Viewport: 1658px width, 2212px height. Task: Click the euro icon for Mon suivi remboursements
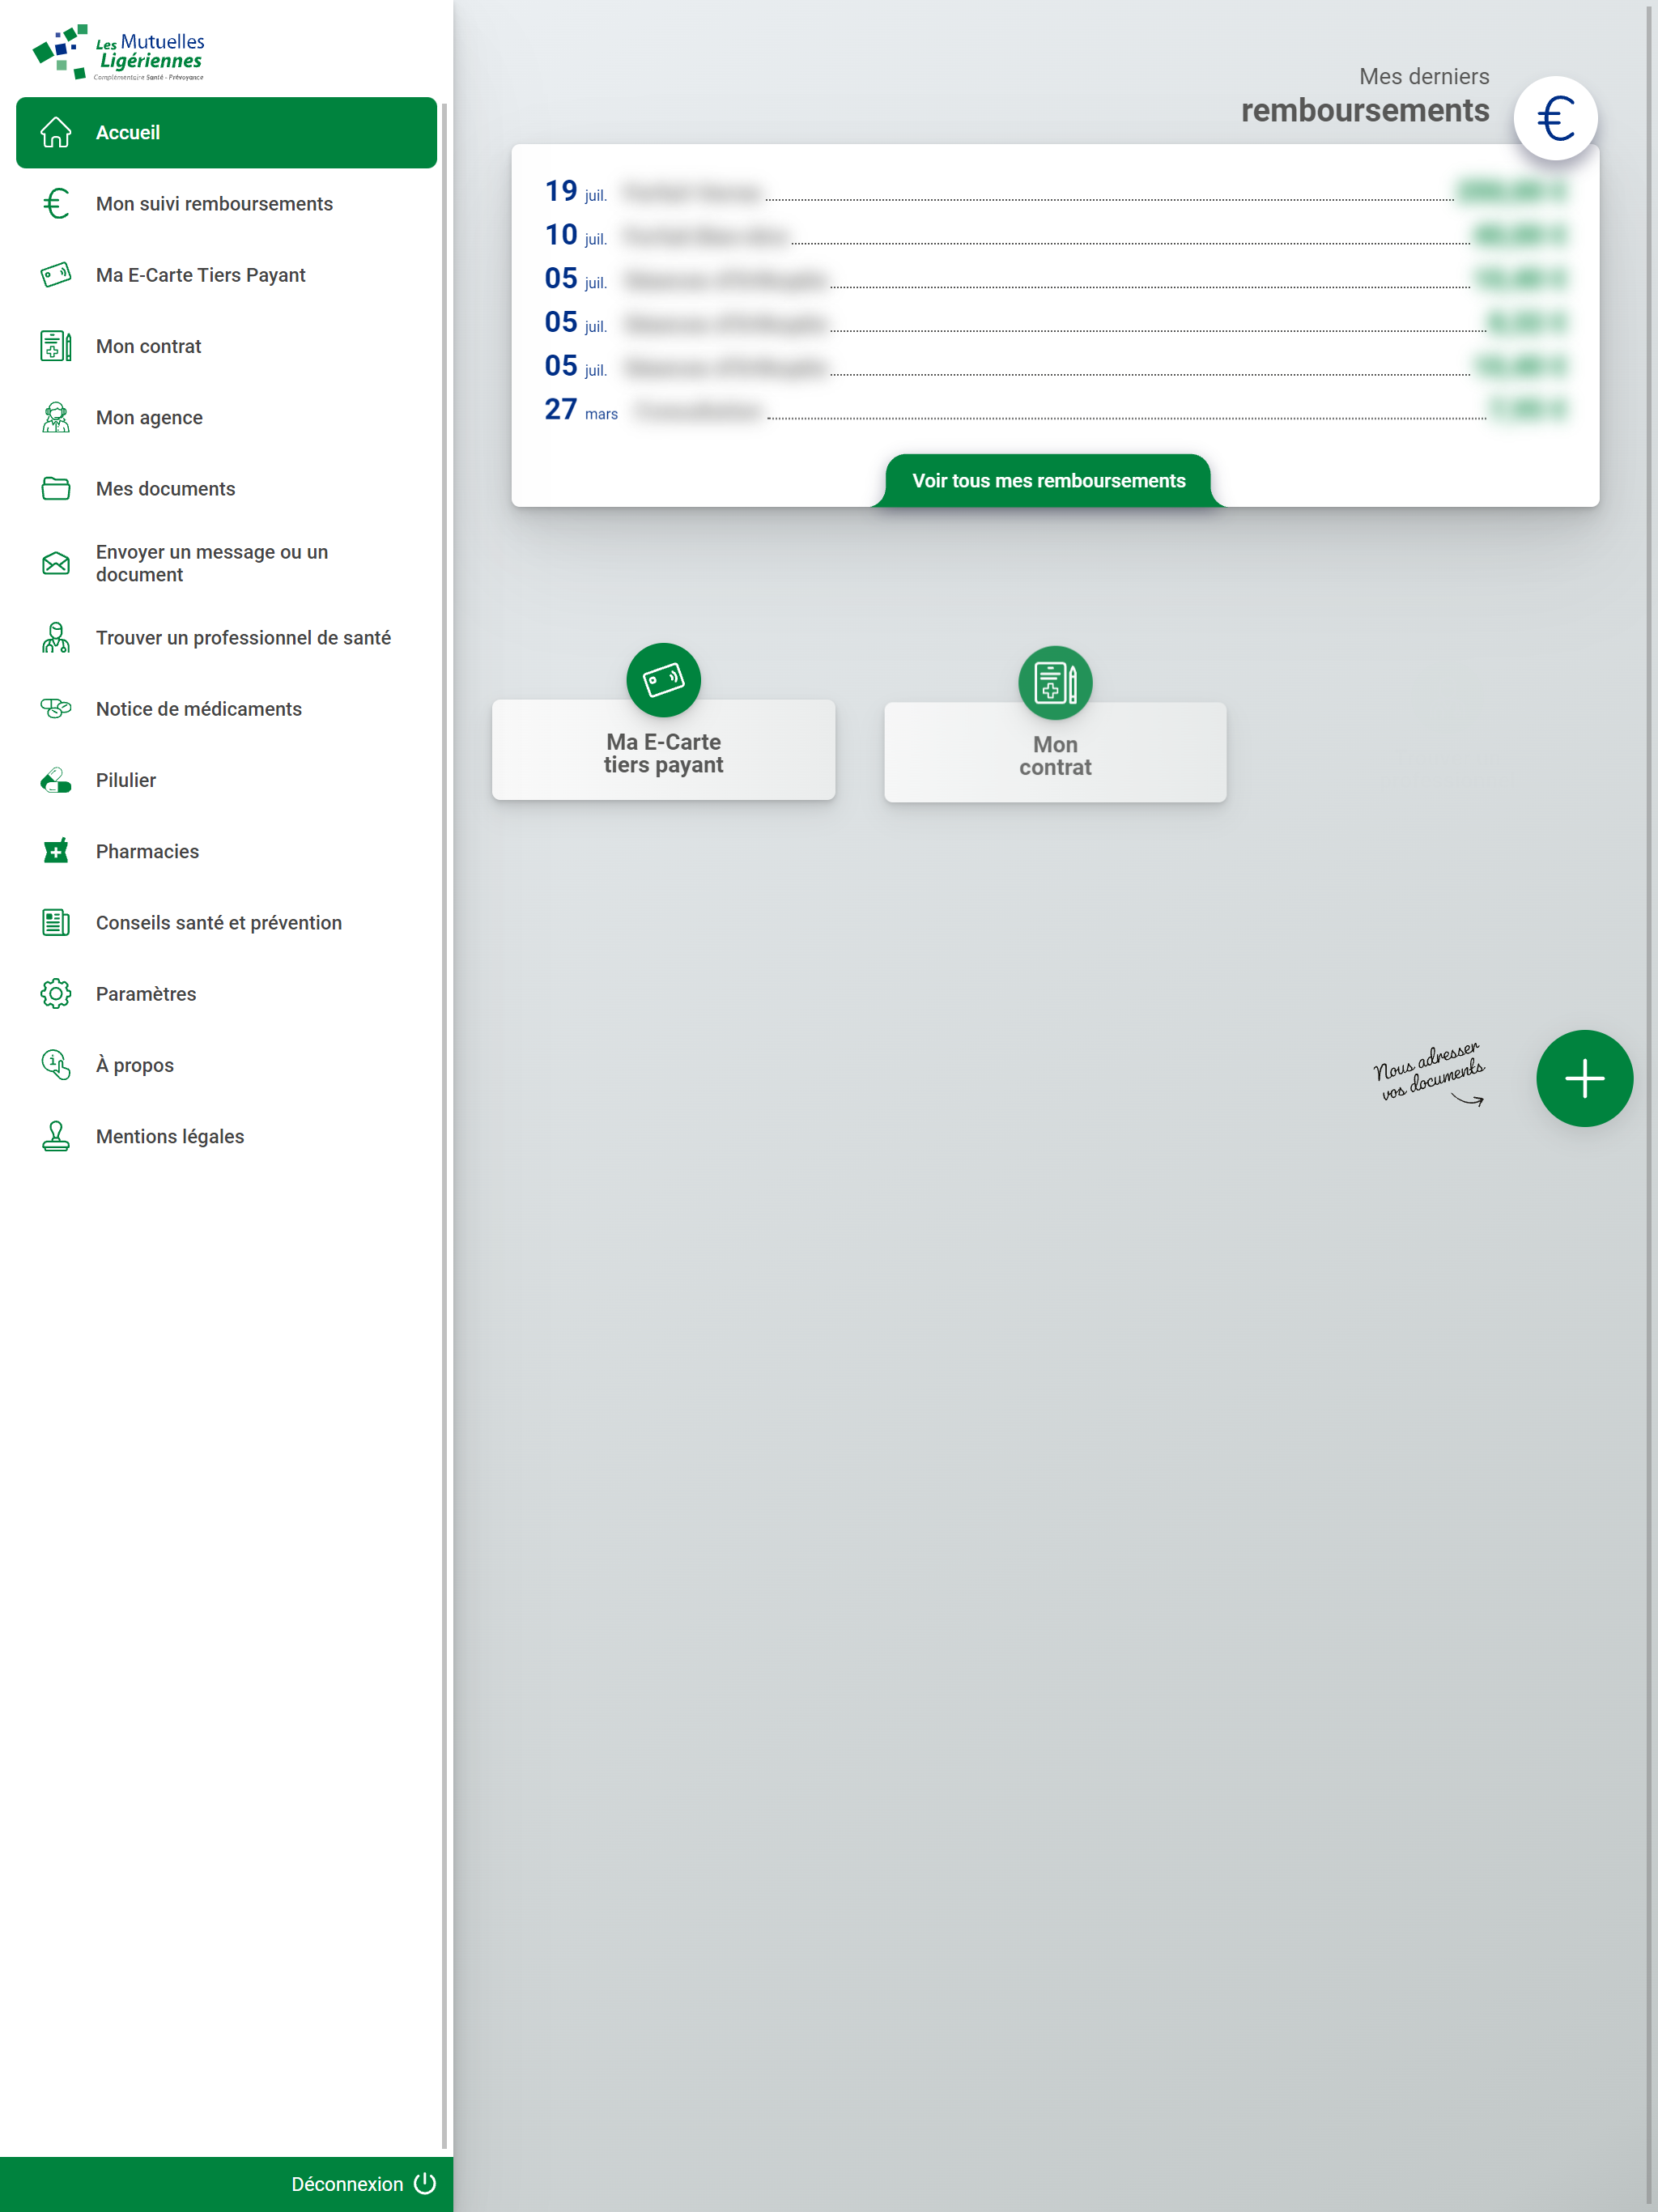point(56,204)
